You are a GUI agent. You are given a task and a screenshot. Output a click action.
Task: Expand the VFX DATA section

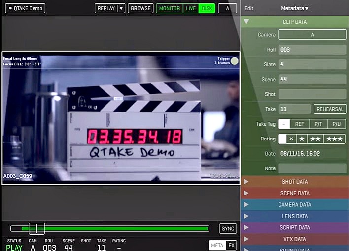[294, 239]
